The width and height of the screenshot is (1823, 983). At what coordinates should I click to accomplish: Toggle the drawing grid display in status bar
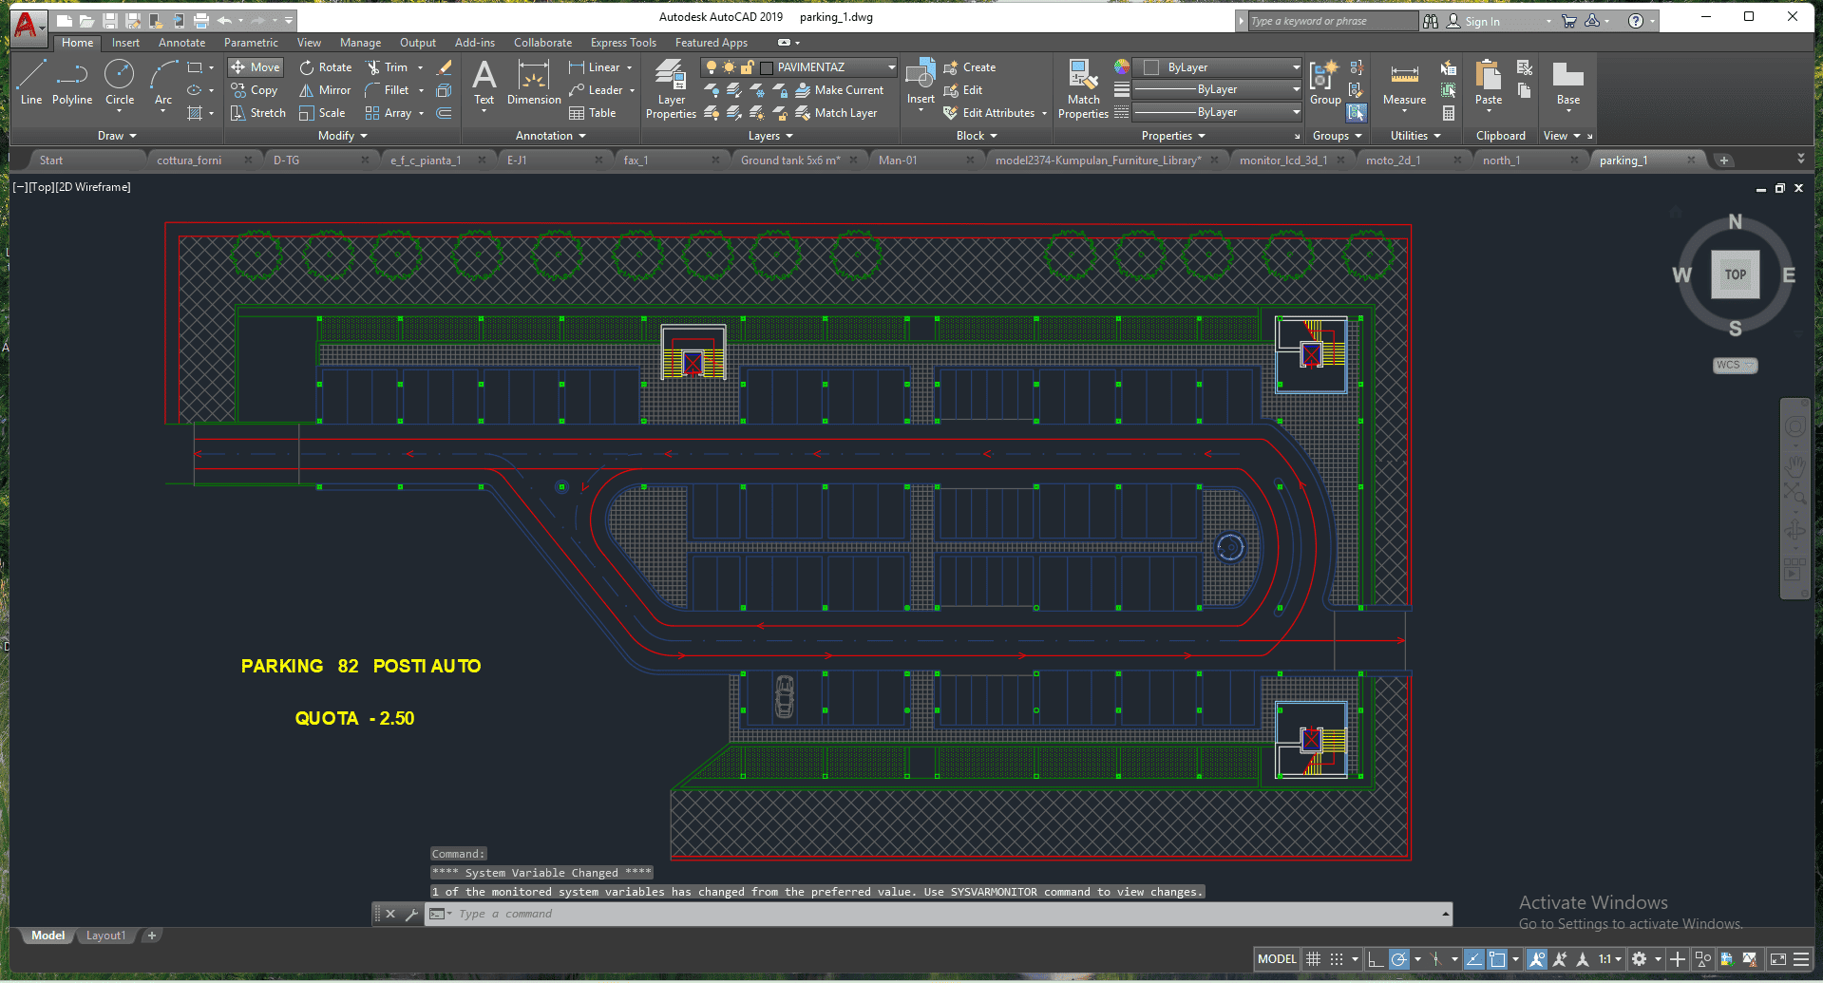1313,959
